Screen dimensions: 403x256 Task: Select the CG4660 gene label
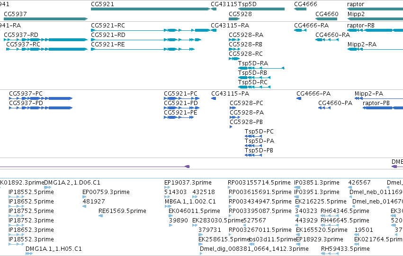click(327, 14)
